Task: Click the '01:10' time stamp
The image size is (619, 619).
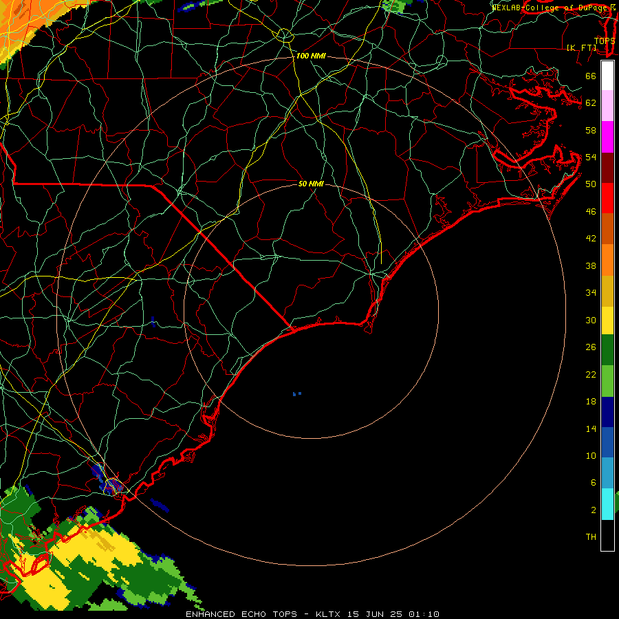Action: [x=424, y=614]
